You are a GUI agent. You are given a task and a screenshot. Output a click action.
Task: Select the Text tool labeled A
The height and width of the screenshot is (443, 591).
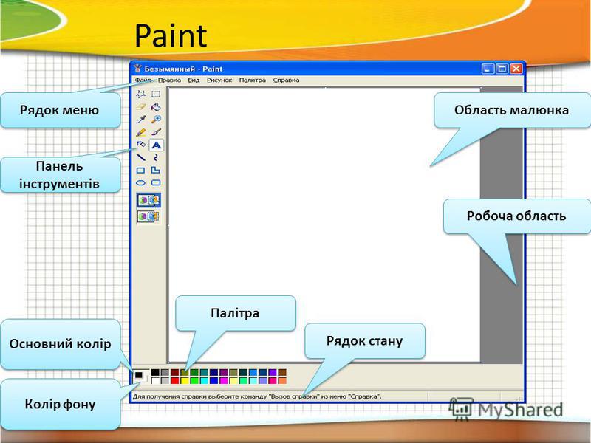pyautogui.click(x=156, y=145)
